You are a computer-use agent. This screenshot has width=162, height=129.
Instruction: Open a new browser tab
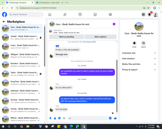tap(67, 3)
